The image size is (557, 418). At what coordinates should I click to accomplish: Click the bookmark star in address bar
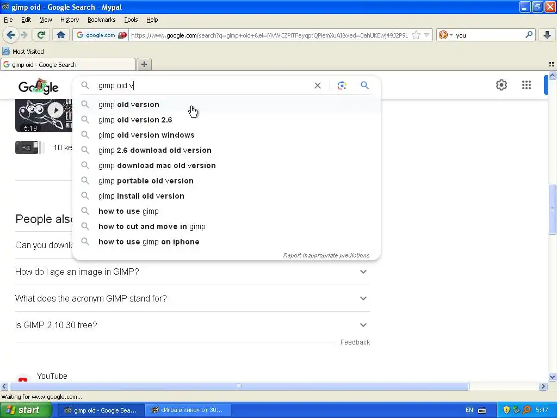[416, 35]
